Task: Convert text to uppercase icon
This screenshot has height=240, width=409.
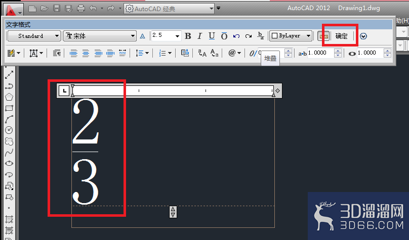Action: tap(202, 53)
